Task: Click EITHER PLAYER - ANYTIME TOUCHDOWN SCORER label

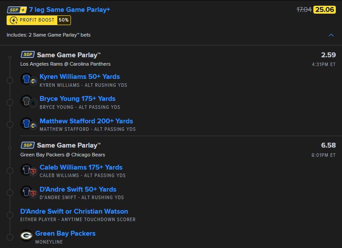Action: [78, 219]
